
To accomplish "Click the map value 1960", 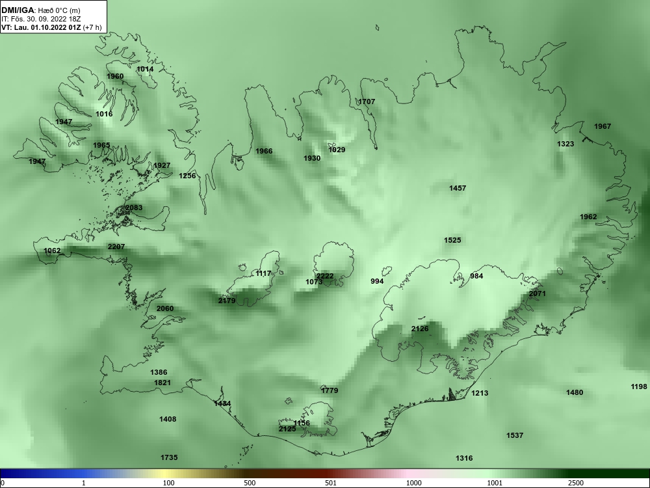I will coord(115,76).
